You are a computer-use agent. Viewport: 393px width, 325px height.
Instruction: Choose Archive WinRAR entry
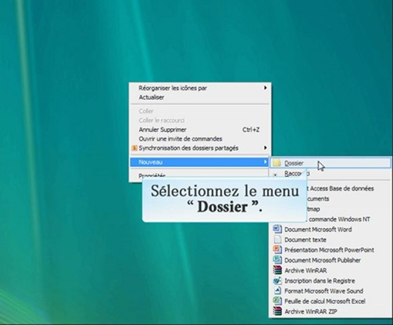(x=330, y=270)
